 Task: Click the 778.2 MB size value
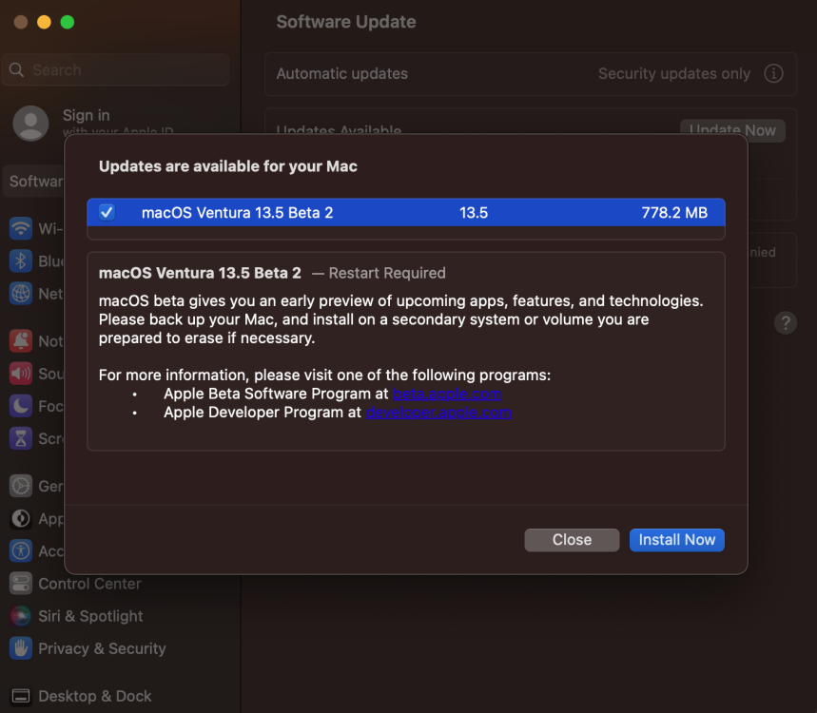tap(674, 213)
